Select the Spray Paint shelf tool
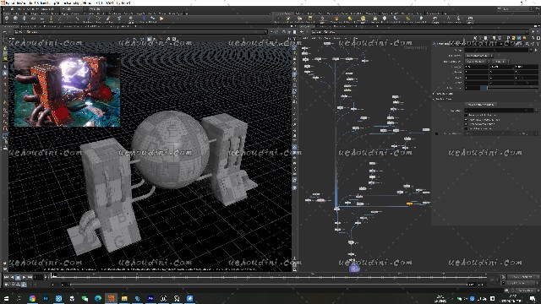Viewport: 541px width, 304px height. pos(108,19)
